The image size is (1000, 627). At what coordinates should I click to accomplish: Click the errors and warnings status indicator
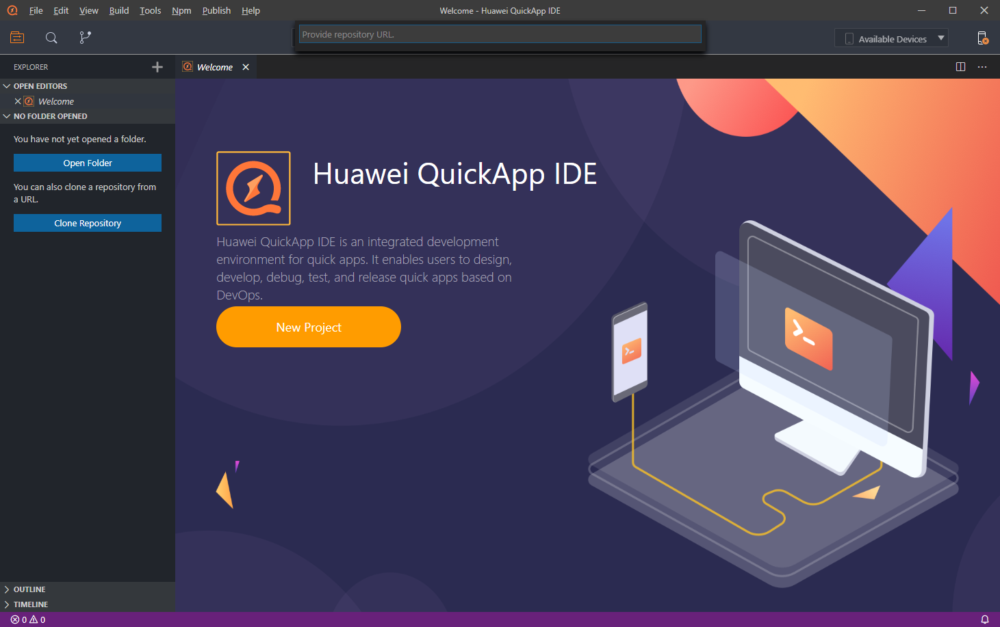[x=28, y=619]
